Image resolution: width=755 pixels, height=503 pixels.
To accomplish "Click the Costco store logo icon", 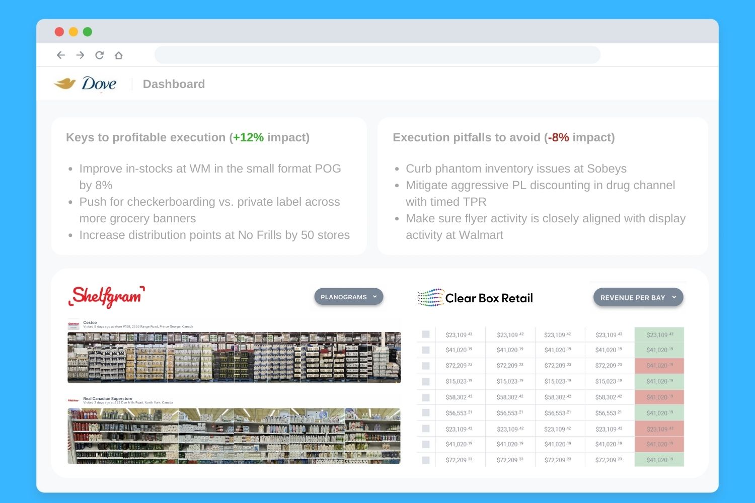I will tap(73, 325).
